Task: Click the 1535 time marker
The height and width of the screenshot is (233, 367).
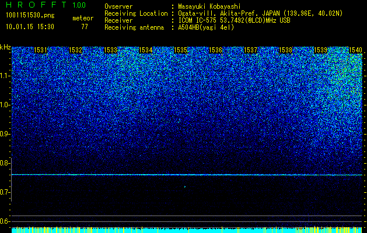Action: click(180, 50)
